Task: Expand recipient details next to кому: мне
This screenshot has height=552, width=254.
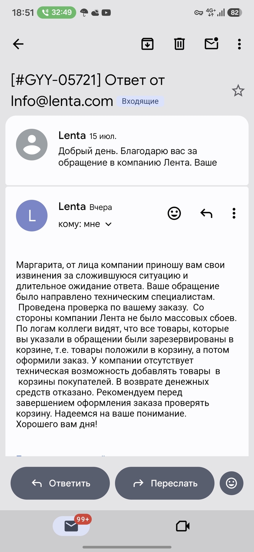Action: tap(108, 225)
